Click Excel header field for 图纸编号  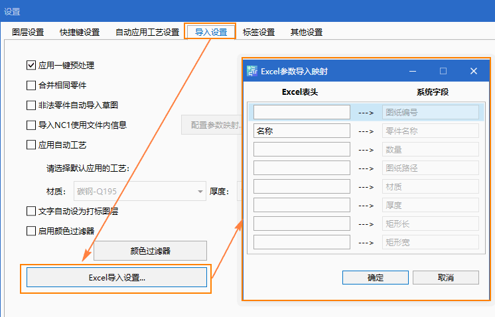coord(301,112)
